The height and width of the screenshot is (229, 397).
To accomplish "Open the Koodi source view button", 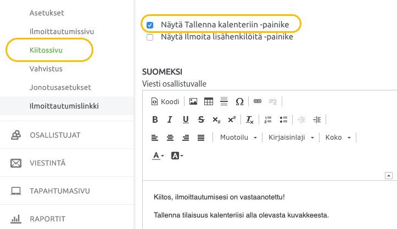I will tap(165, 101).
